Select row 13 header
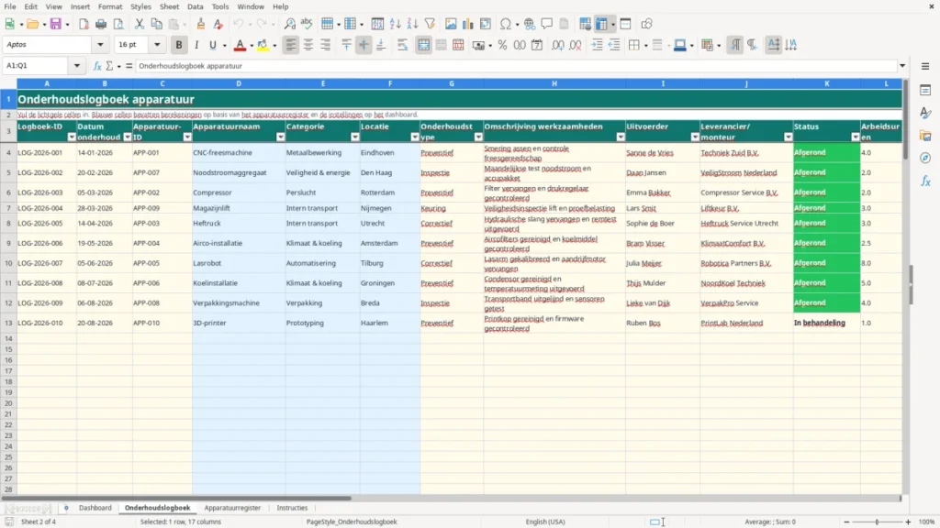The height and width of the screenshot is (528, 940). tap(8, 324)
